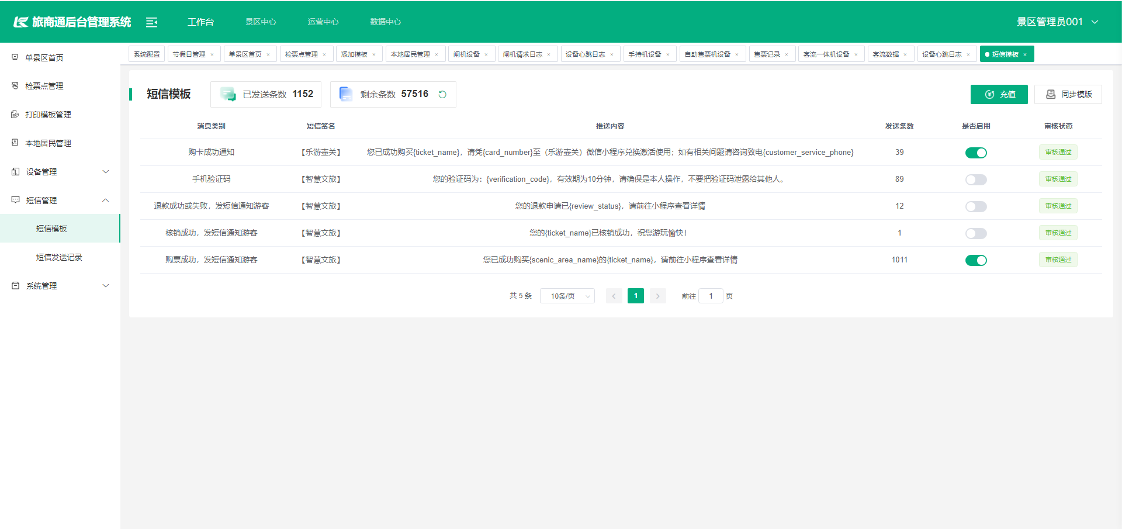Screen dimensions: 1122x529
Task: Open the 数据中心 top menu
Action: pyautogui.click(x=386, y=22)
